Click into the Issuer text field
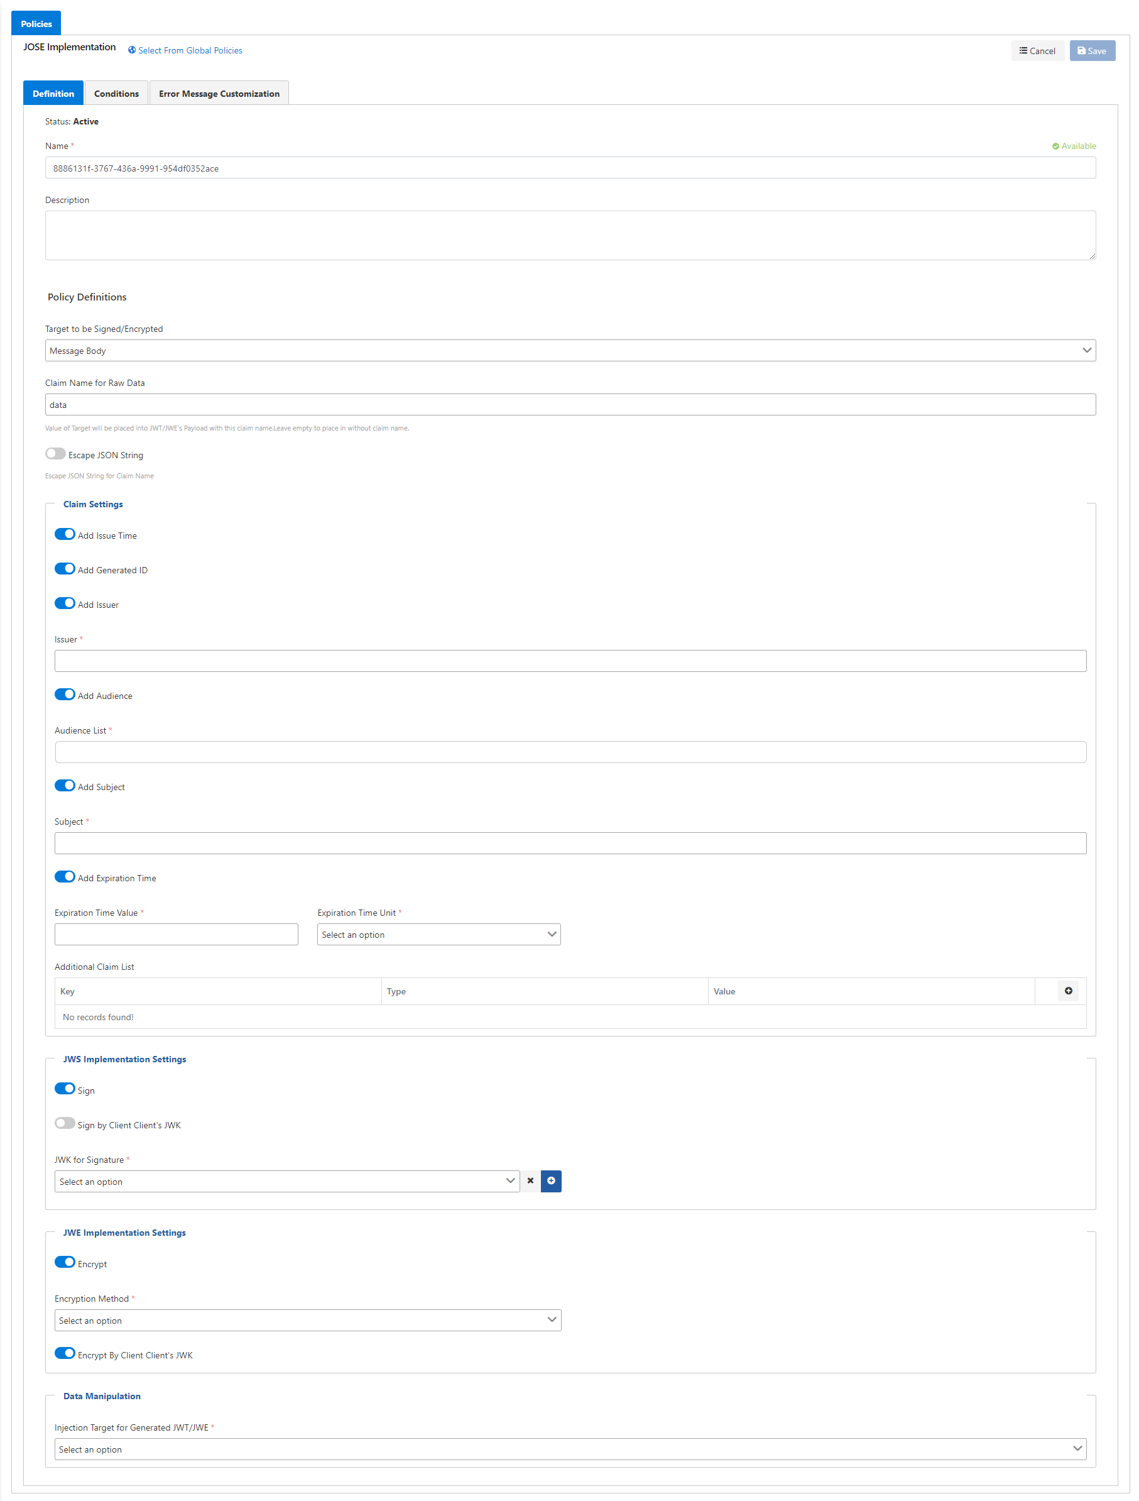Image resolution: width=1139 pixels, height=1501 pixels. [570, 661]
